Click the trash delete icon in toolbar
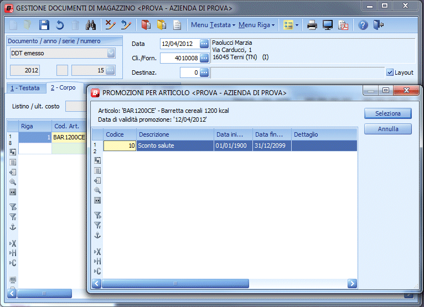This screenshot has height=307, width=424. 75,25
